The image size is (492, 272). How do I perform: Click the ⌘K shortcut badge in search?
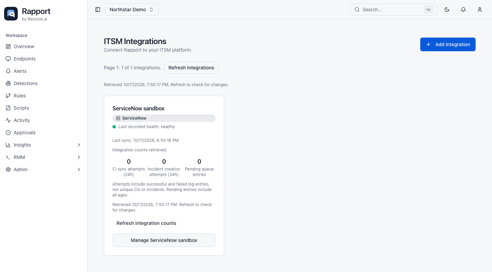point(428,10)
